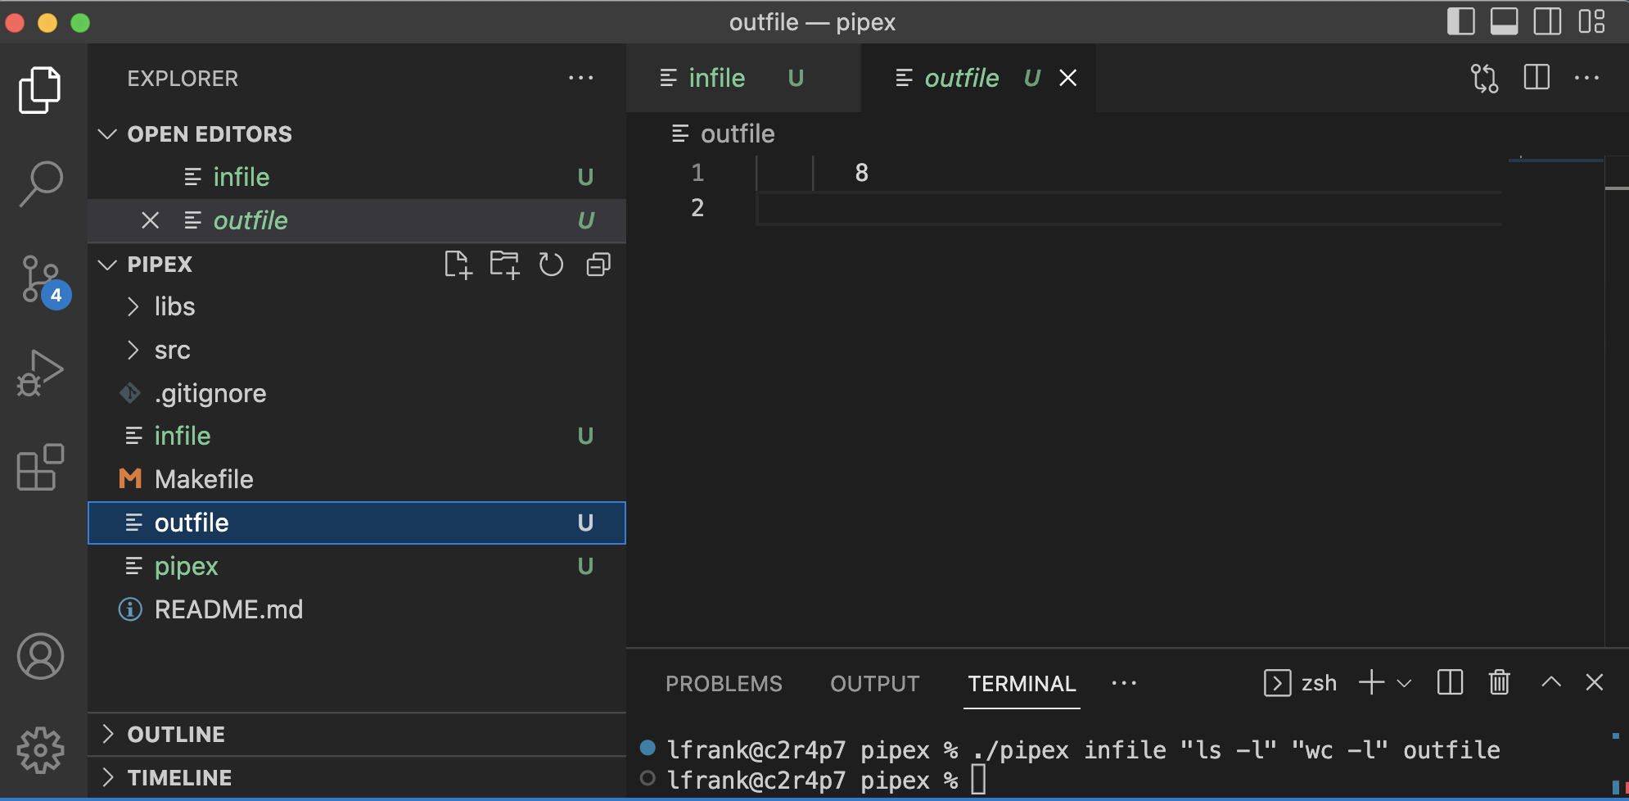This screenshot has width=1629, height=801.
Task: Open the Explorer view in activity bar
Action: [x=39, y=89]
